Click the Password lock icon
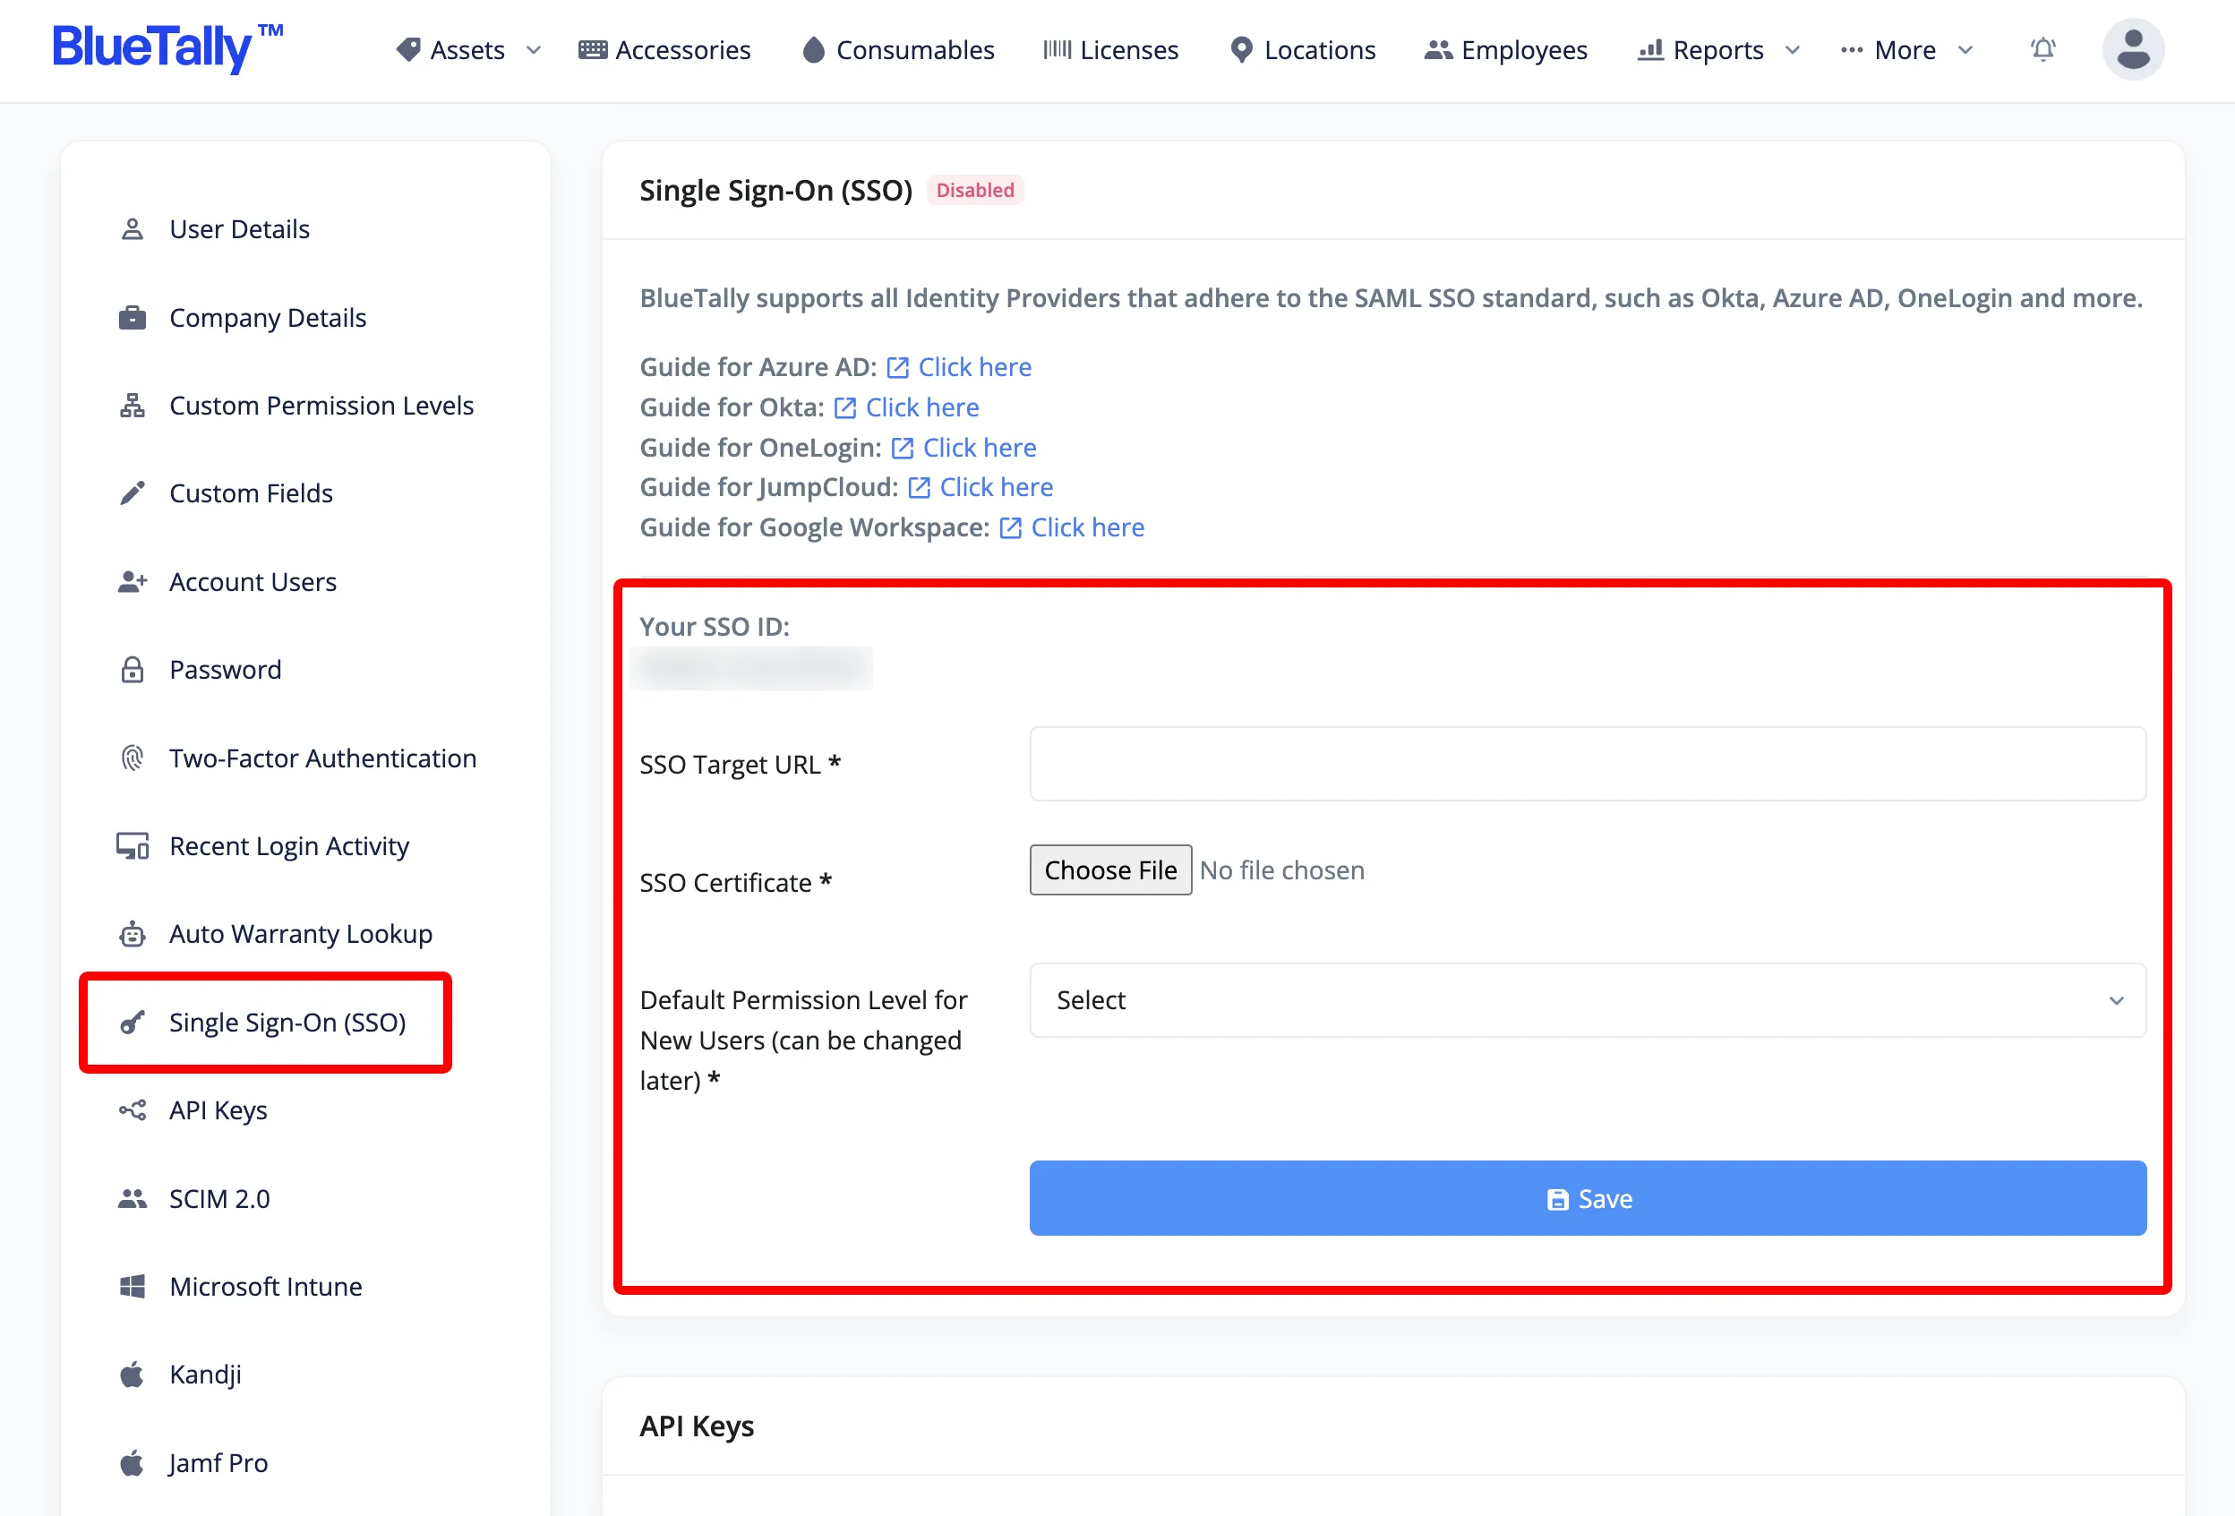Image resolution: width=2235 pixels, height=1516 pixels. [x=133, y=670]
